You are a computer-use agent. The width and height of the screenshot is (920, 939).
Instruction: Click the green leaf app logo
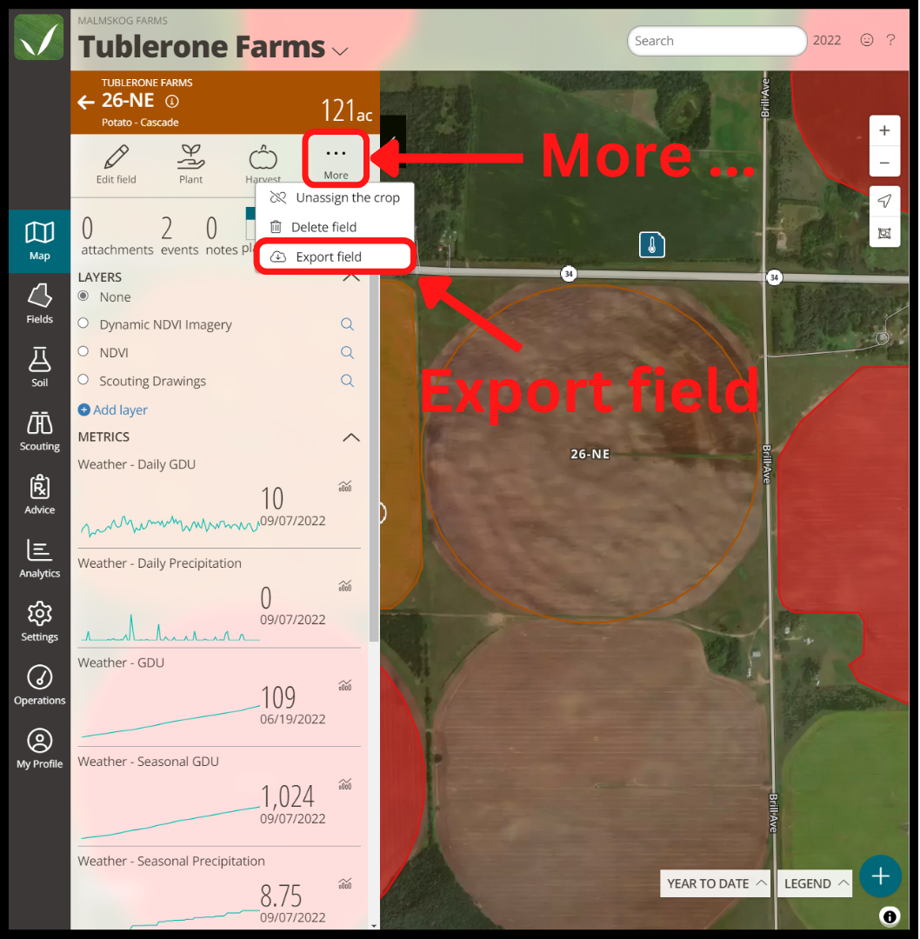click(39, 37)
